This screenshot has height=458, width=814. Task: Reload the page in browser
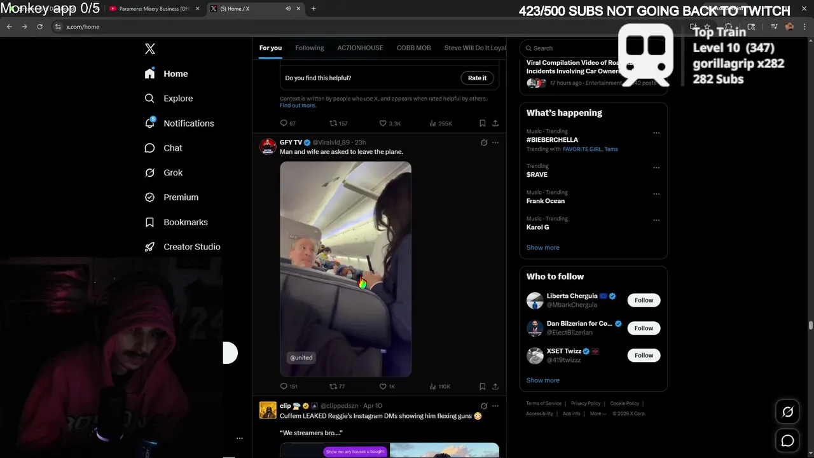coord(39,27)
